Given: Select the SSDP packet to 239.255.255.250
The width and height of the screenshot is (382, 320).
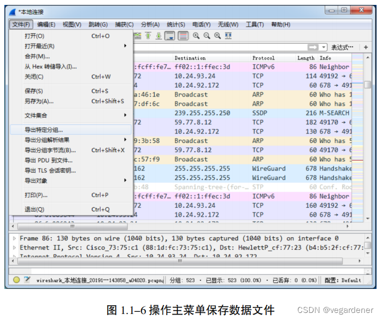Looking at the screenshot, I should click(243, 113).
